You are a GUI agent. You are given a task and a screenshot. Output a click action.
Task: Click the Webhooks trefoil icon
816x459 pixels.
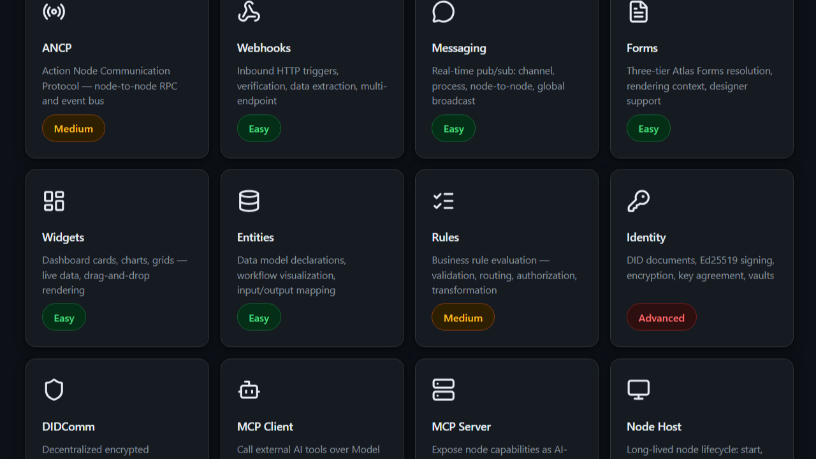(x=249, y=11)
